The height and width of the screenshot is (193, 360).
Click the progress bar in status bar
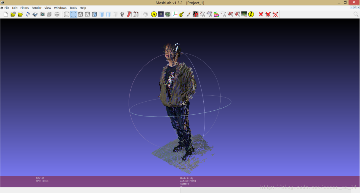[266, 190]
